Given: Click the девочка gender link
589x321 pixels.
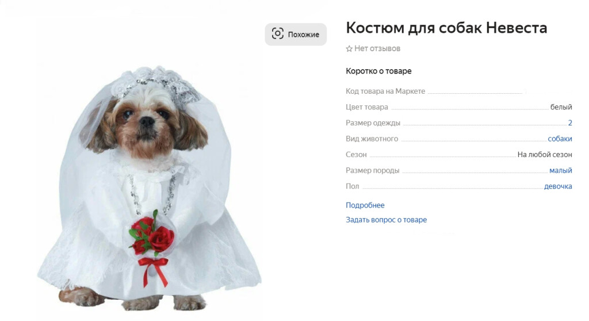Looking at the screenshot, I should tap(558, 186).
